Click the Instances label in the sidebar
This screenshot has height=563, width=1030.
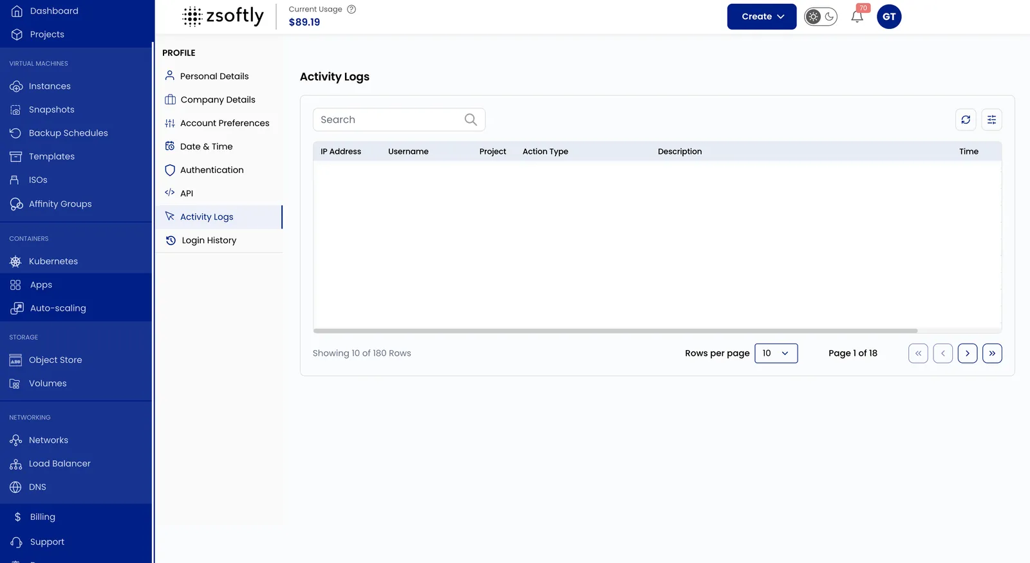50,86
